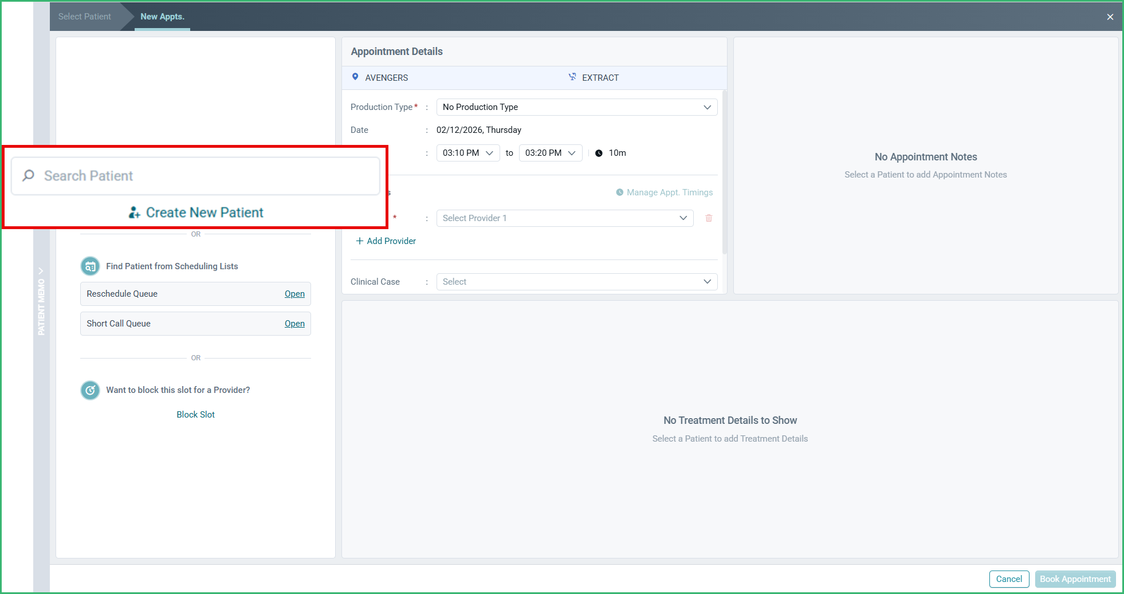
Task: Expand the Patient Memo side panel
Action: (41, 302)
